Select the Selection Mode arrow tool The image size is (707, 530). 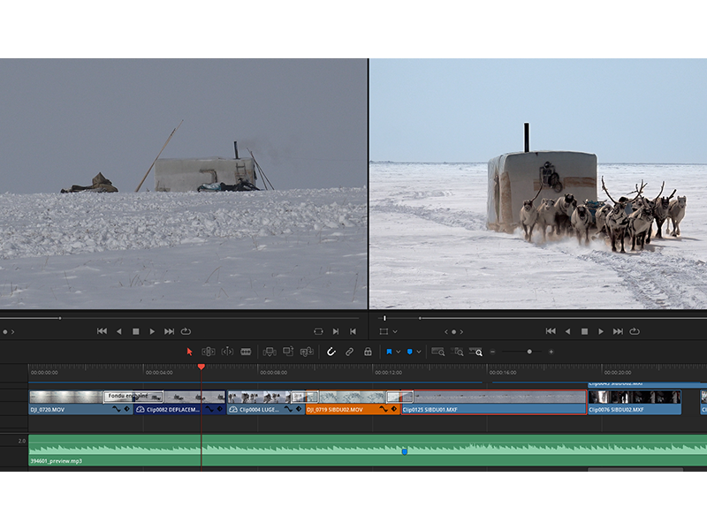click(x=189, y=352)
